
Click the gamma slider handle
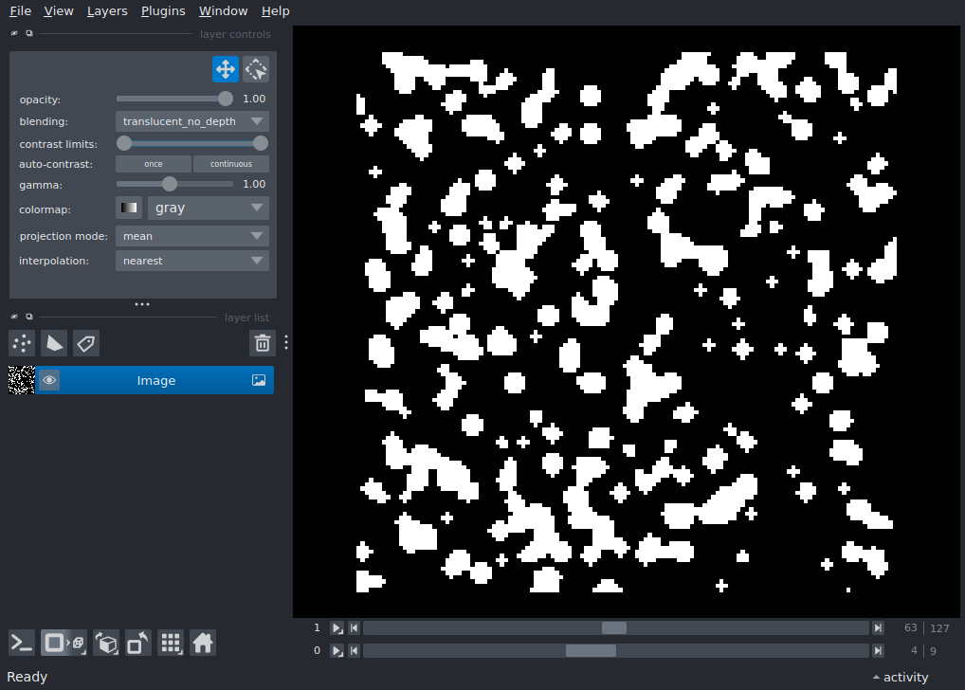[170, 184]
